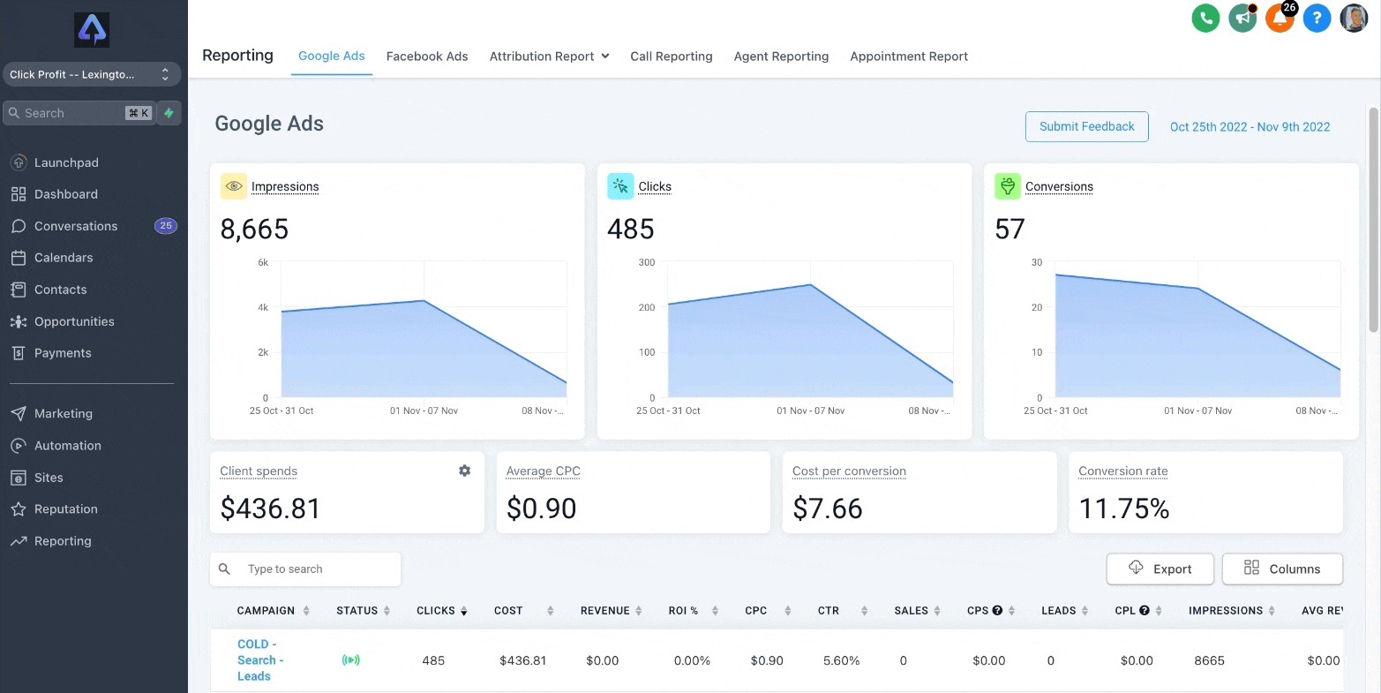The height and width of the screenshot is (693, 1381).
Task: Sort table by Clicks column
Action: 442,611
